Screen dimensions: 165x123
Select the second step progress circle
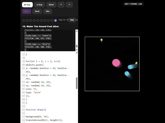click(27, 20)
